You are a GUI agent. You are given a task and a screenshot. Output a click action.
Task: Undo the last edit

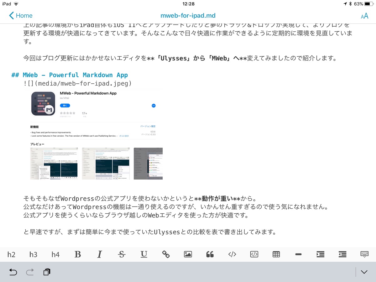click(x=13, y=272)
